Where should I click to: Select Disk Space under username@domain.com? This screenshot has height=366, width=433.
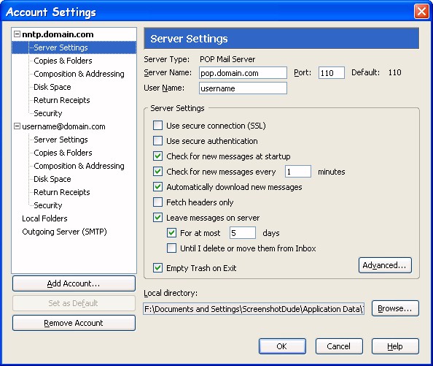52,179
